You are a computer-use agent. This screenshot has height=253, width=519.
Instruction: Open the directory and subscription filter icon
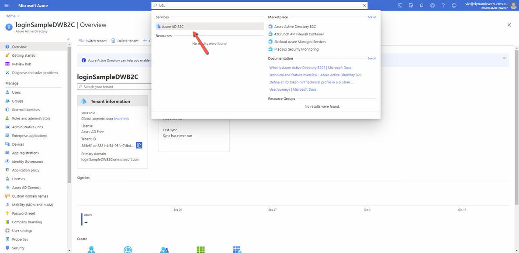click(x=411, y=6)
